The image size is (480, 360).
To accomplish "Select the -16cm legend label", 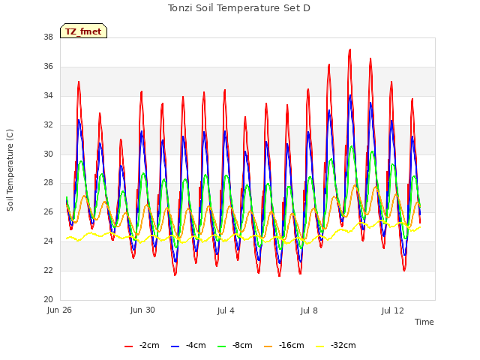I will 292,345.
